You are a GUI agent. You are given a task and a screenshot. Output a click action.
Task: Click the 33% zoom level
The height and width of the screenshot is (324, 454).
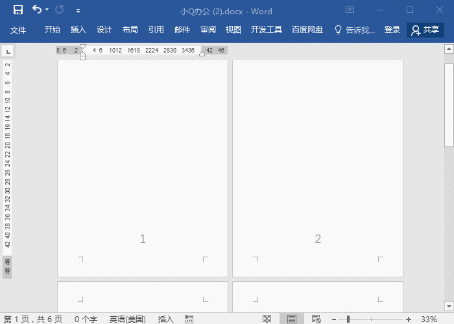tap(429, 319)
